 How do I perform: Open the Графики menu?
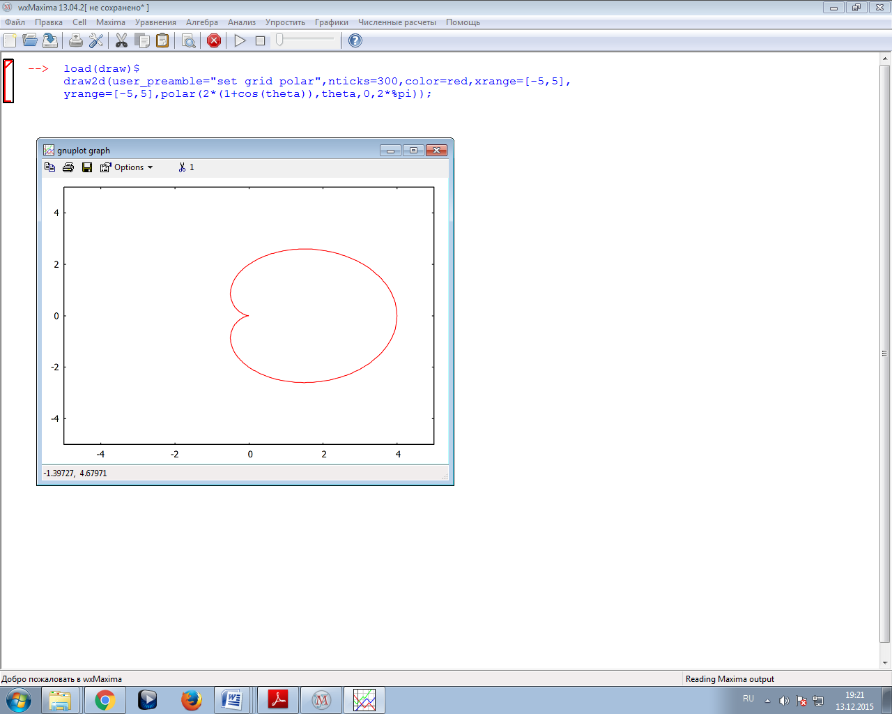point(331,22)
